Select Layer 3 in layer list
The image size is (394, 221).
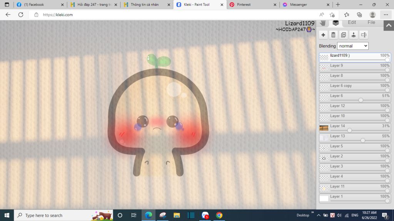coord(355,168)
